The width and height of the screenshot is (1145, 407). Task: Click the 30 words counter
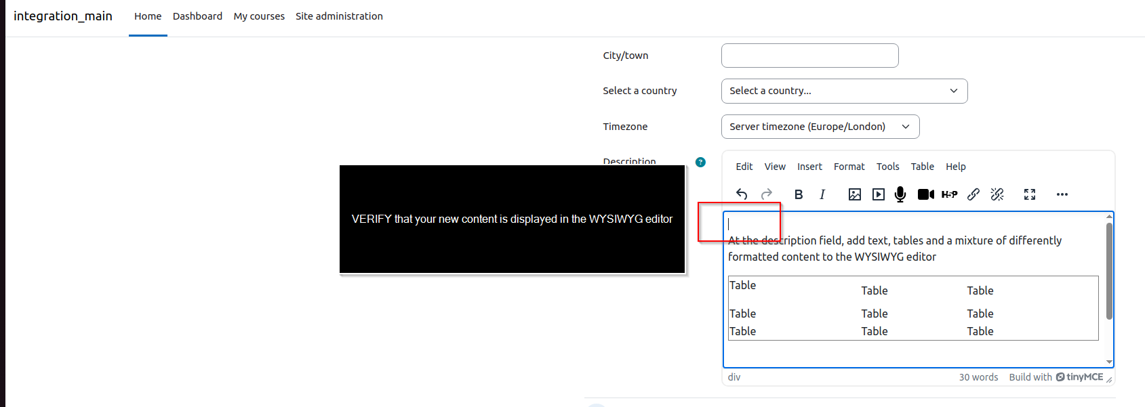coord(978,377)
